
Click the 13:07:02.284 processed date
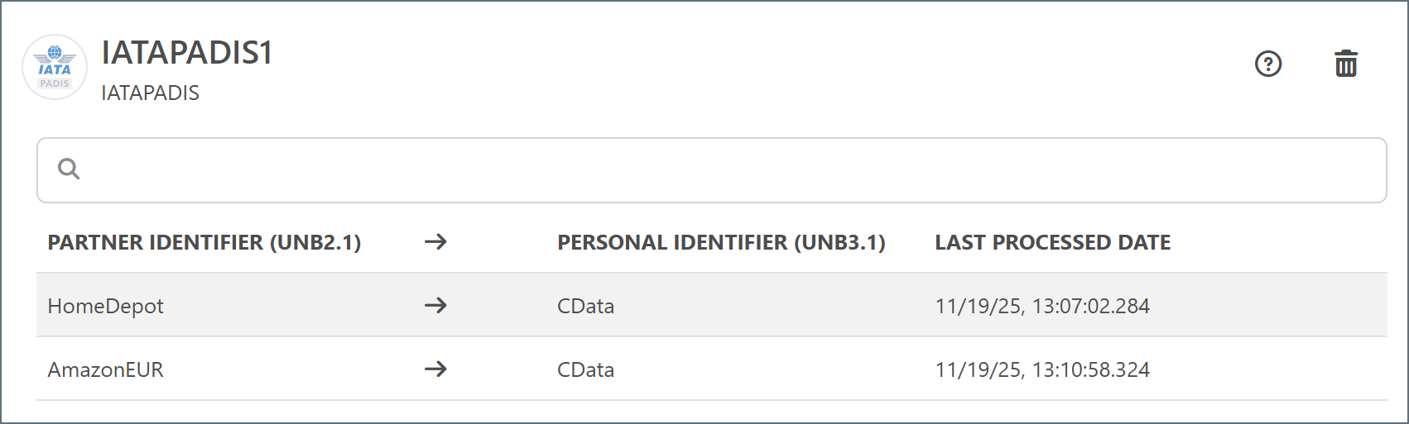click(x=1042, y=307)
